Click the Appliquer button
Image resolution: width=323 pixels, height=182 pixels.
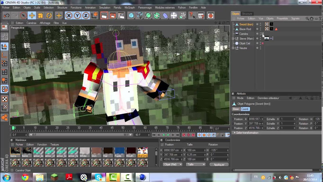(219, 165)
